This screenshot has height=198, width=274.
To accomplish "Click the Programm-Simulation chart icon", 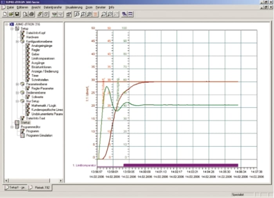I will 22,135.
